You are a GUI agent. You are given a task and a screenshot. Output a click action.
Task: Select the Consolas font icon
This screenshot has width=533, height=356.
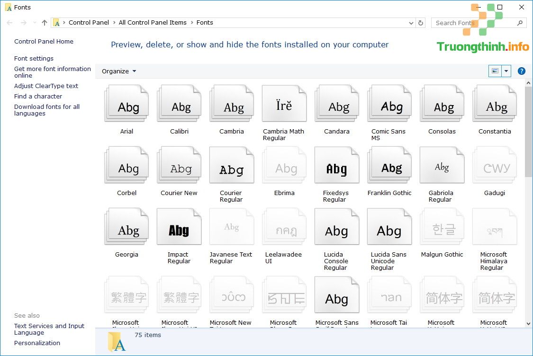tap(442, 104)
